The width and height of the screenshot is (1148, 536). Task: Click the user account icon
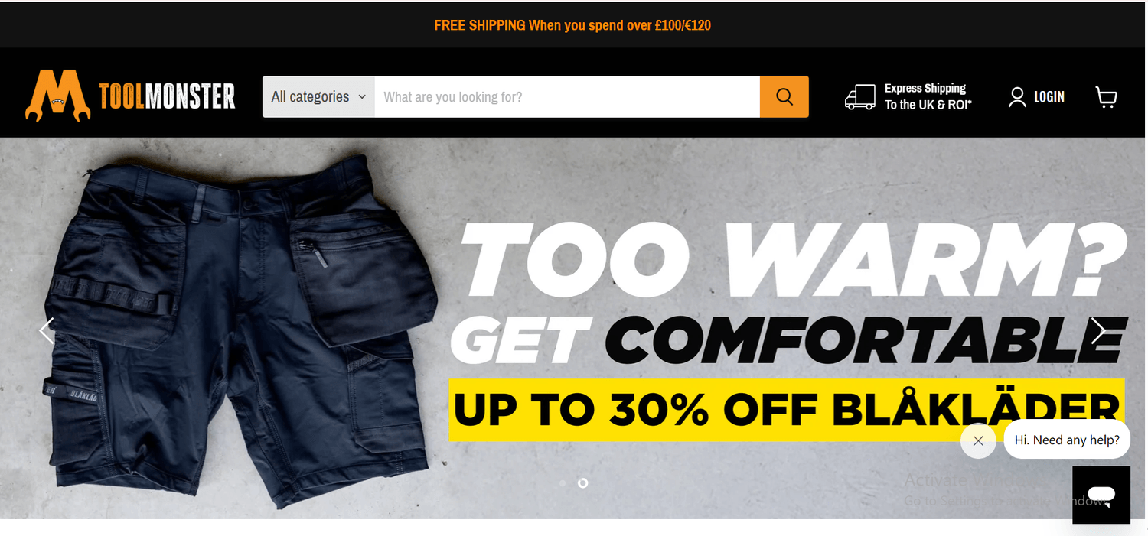coord(1017,96)
